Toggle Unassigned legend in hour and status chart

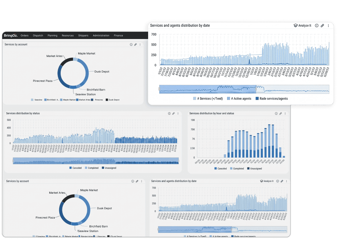[x=255, y=168]
